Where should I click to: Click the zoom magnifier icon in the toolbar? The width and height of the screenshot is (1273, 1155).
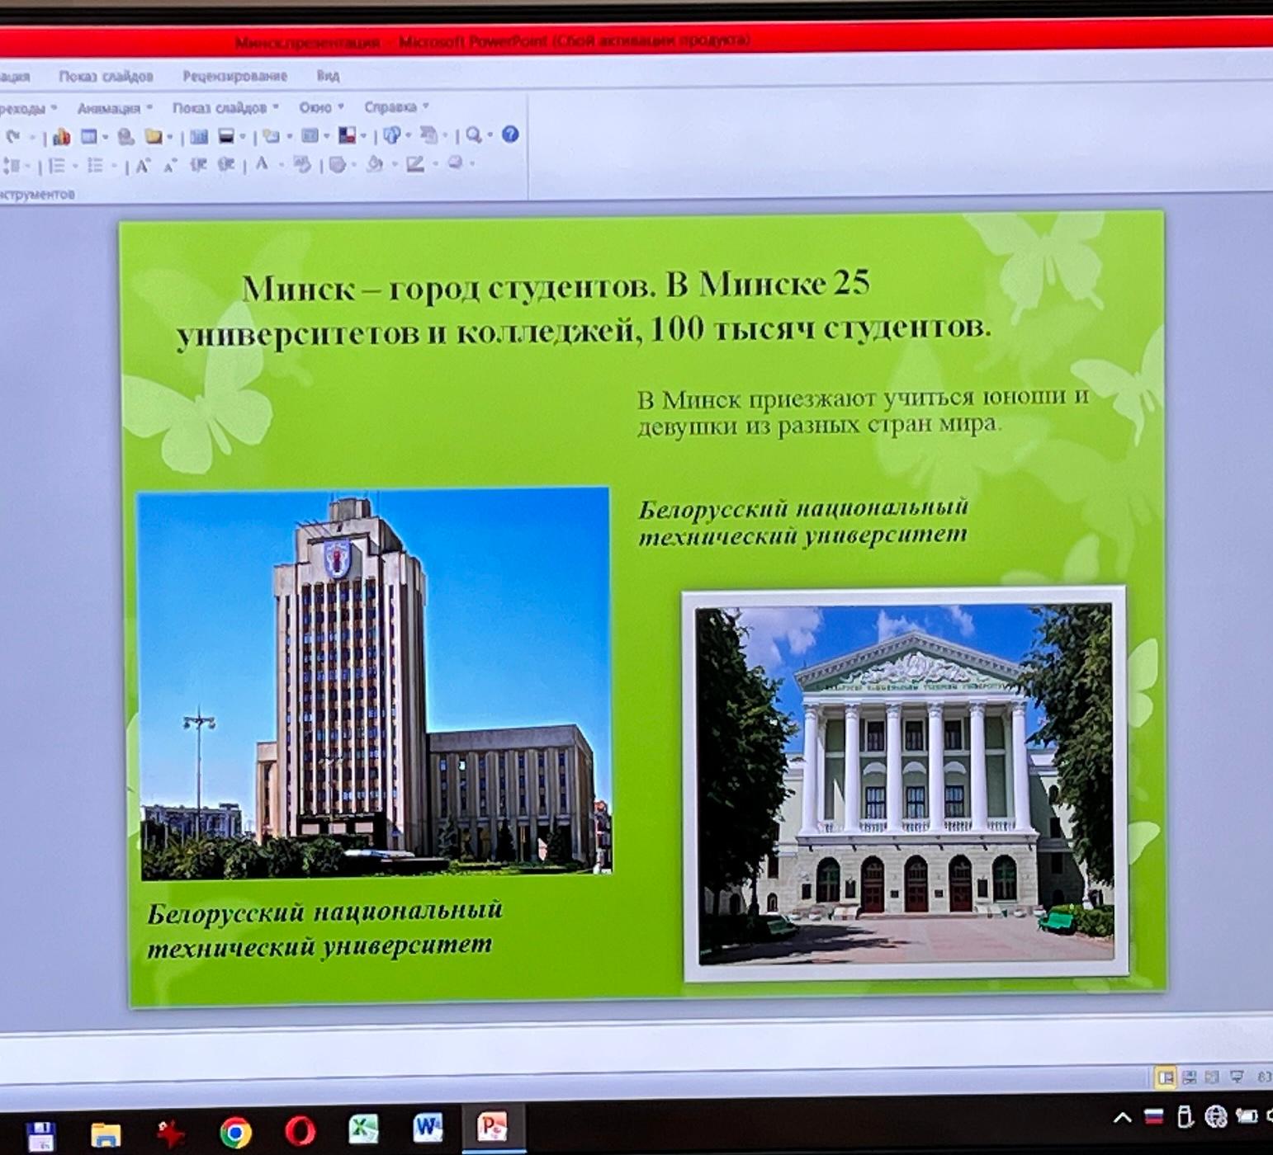(x=473, y=135)
